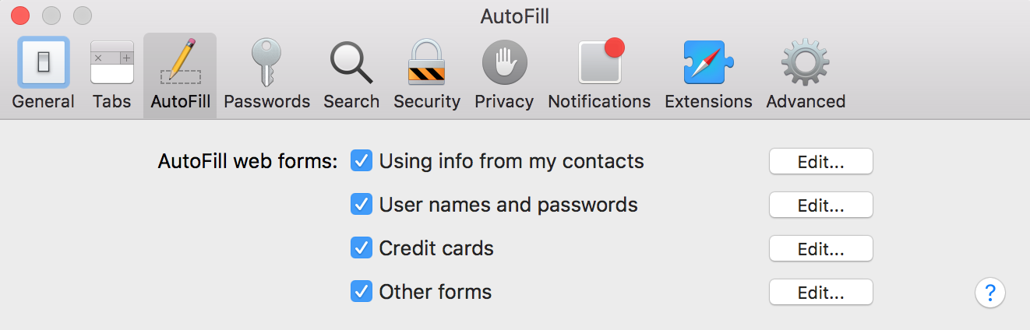The width and height of the screenshot is (1030, 330).
Task: Select the AutoFill pencil icon
Action: (180, 75)
